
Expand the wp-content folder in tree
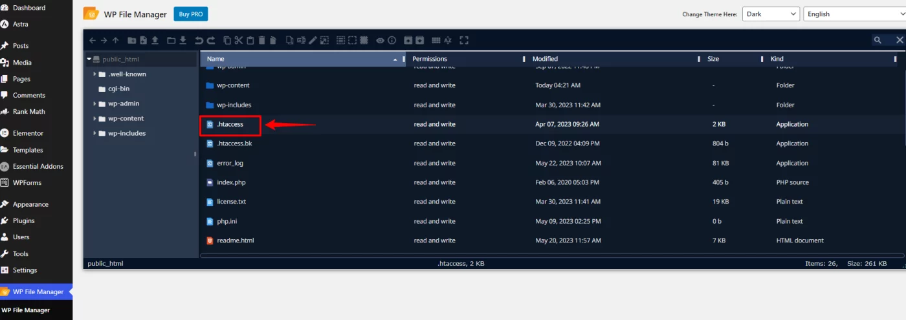95,118
